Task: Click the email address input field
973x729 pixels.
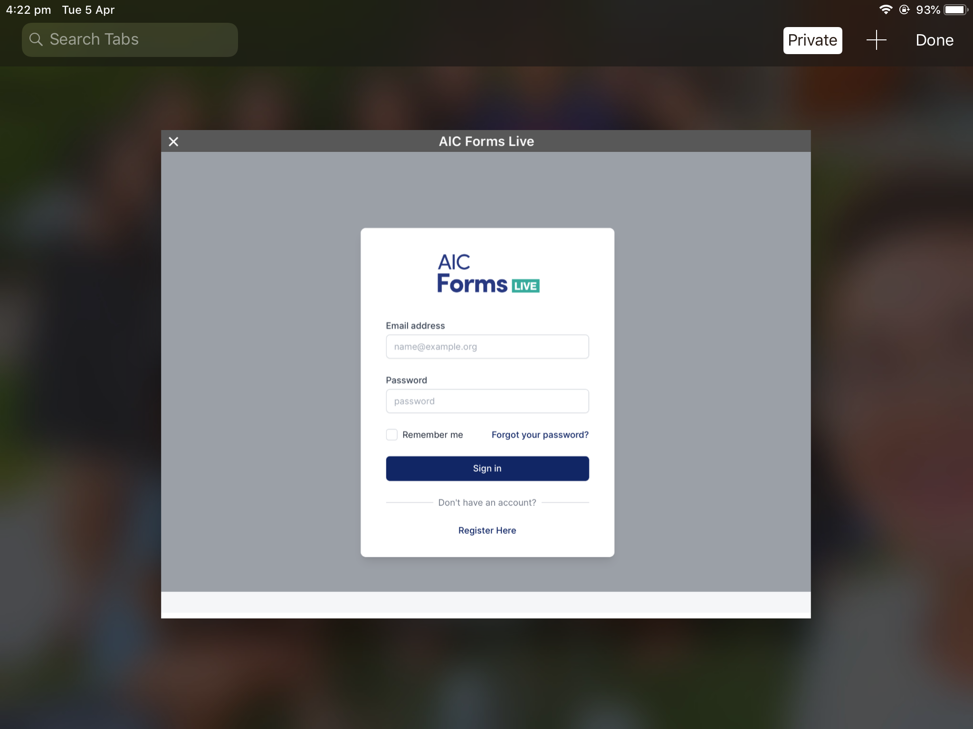Action: [486, 346]
